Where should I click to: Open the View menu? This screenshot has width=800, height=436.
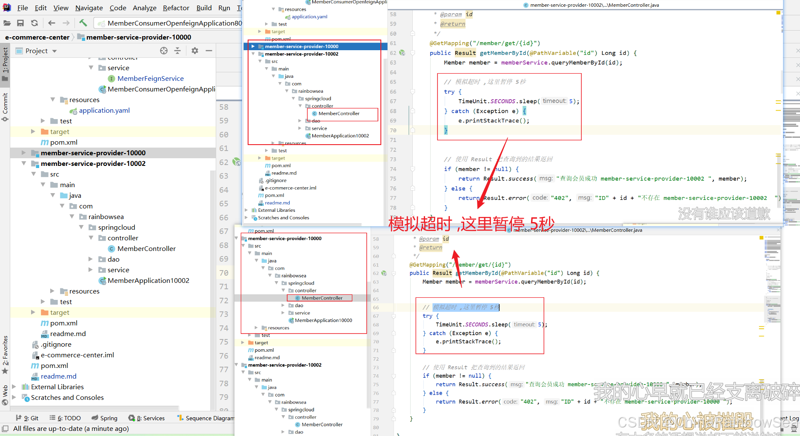(61, 8)
